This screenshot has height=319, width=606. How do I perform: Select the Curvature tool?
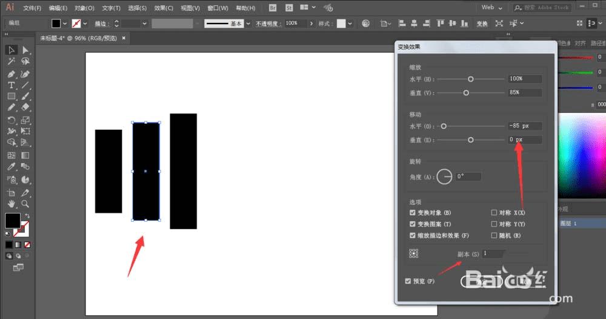(25, 74)
